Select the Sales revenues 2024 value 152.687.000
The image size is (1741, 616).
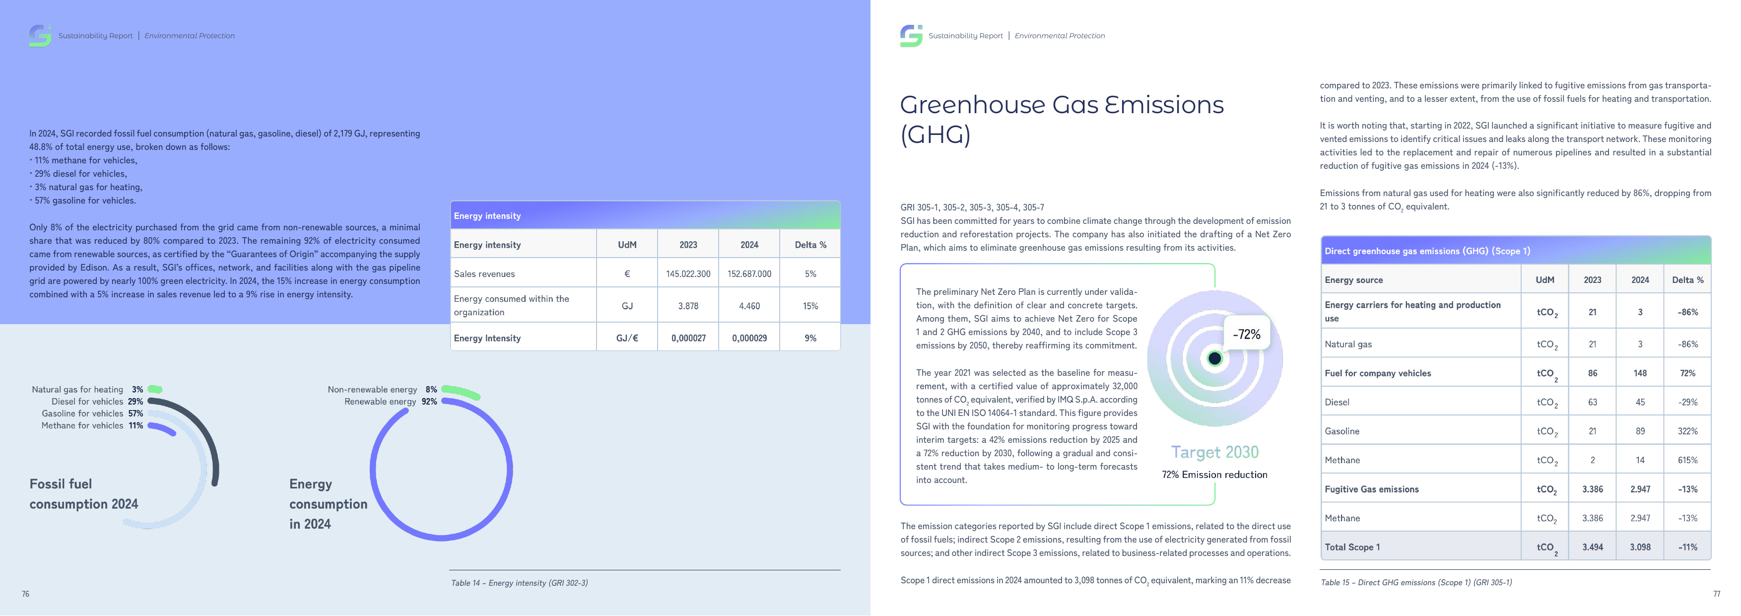749,274
